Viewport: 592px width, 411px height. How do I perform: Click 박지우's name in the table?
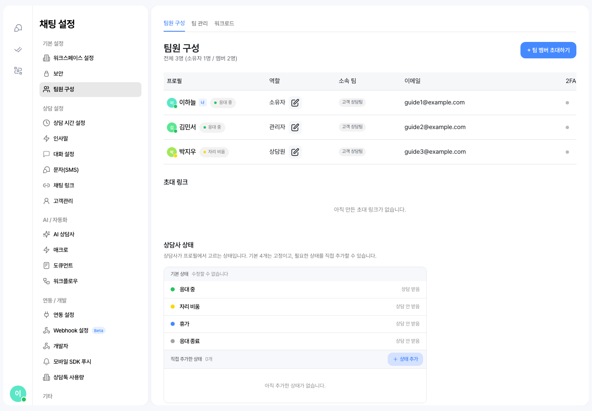[x=187, y=152]
